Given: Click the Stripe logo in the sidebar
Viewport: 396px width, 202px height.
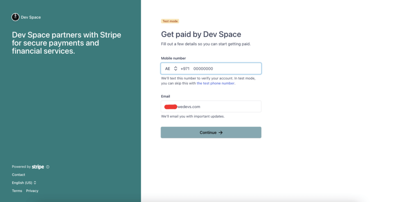Looking at the screenshot, I should tap(38, 167).
